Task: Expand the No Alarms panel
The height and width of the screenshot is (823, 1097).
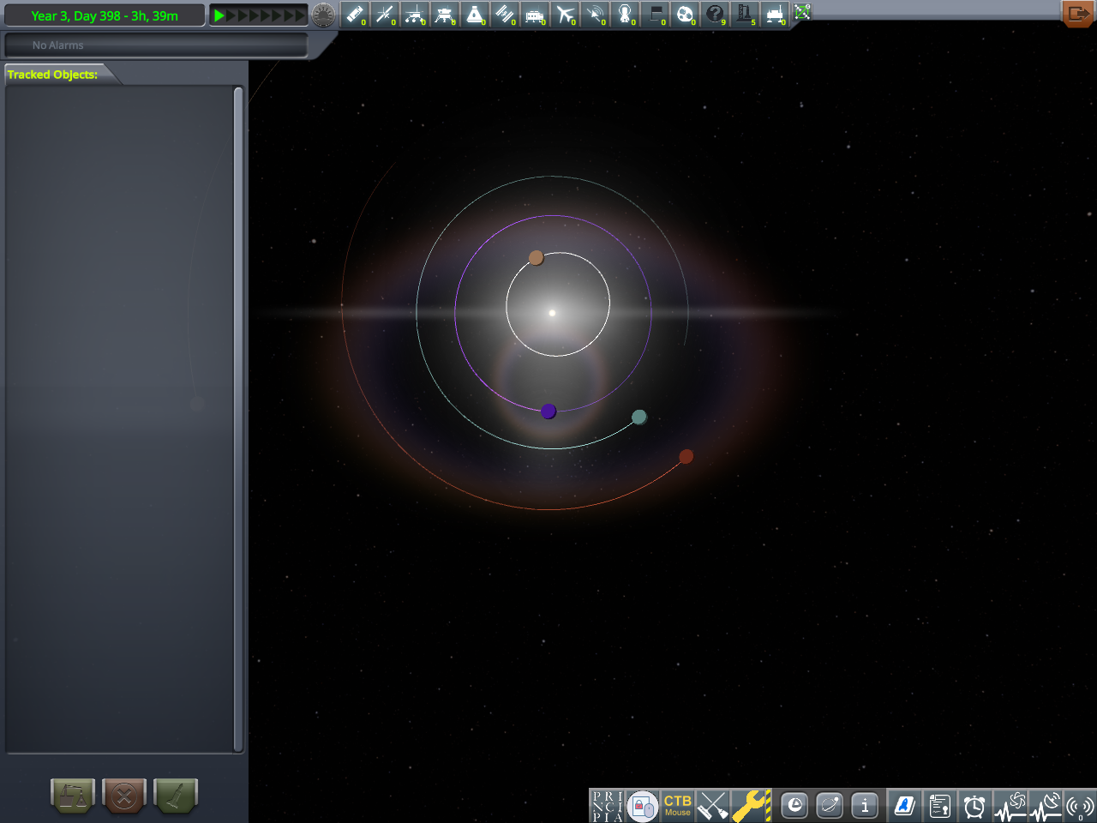Action: [154, 45]
